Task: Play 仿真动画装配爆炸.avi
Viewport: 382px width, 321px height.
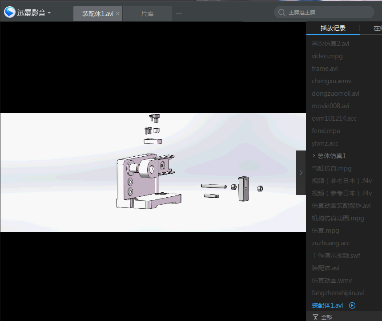Action: point(341,206)
